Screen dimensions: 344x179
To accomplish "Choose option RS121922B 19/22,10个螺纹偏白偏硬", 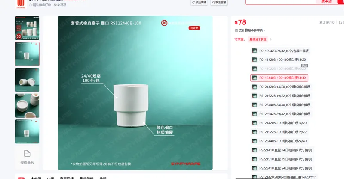I will coord(281,96).
